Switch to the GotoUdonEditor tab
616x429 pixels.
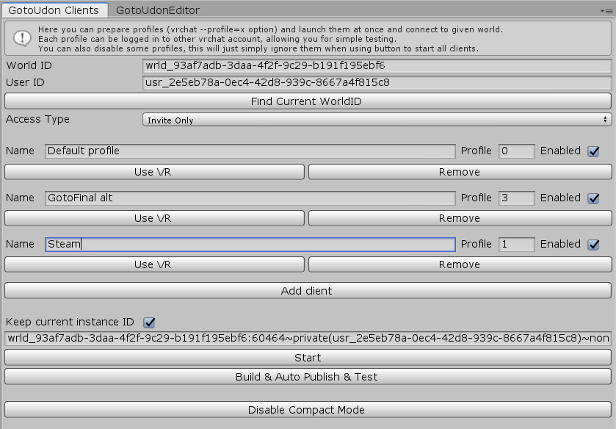(x=158, y=10)
